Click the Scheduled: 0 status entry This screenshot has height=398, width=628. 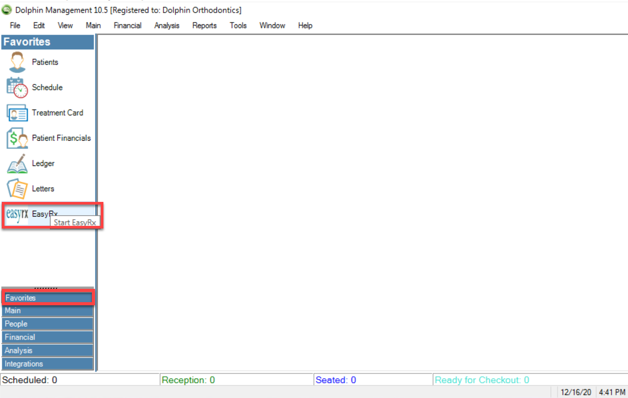[x=30, y=380]
